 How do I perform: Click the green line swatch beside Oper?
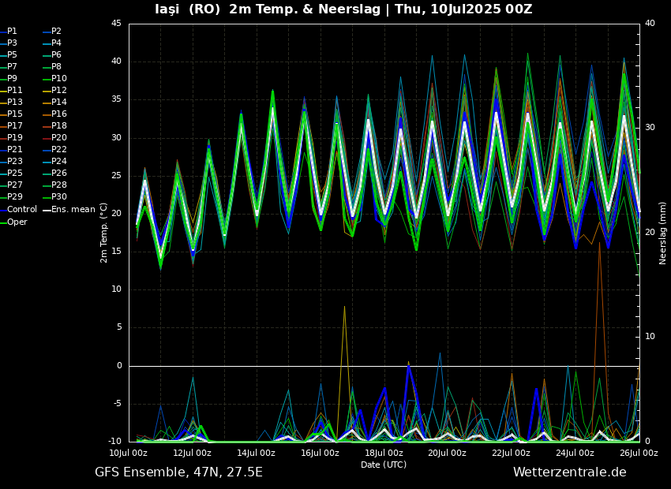2,222
